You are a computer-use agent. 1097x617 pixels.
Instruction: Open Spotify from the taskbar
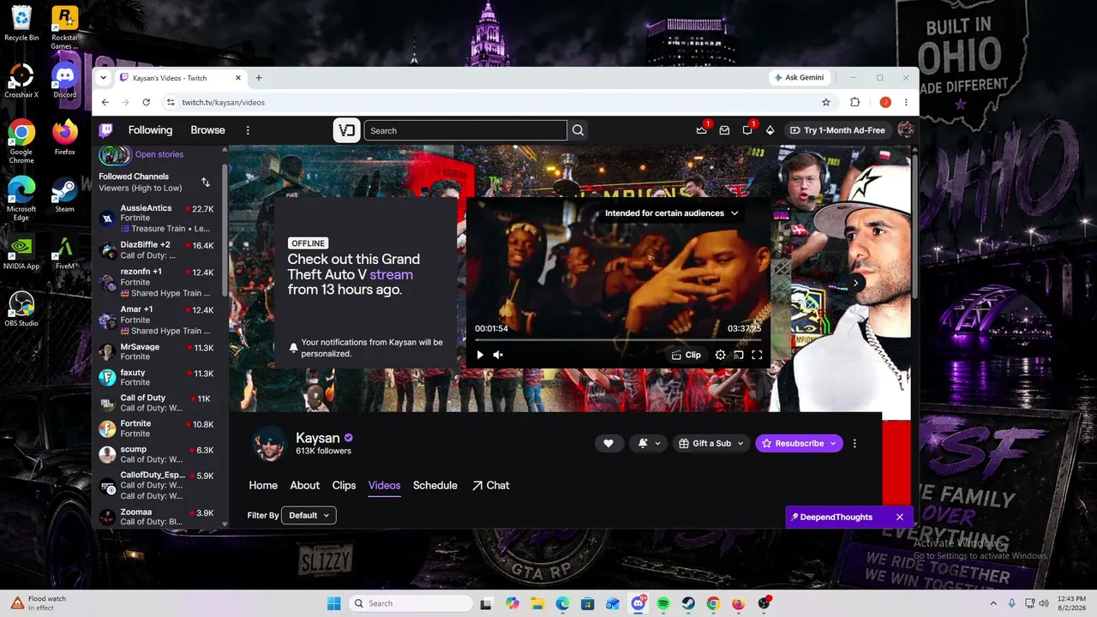tap(663, 603)
